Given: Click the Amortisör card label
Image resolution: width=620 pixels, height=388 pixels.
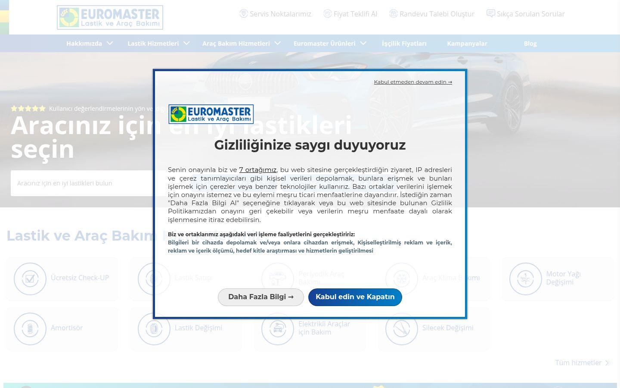Looking at the screenshot, I should click(67, 328).
